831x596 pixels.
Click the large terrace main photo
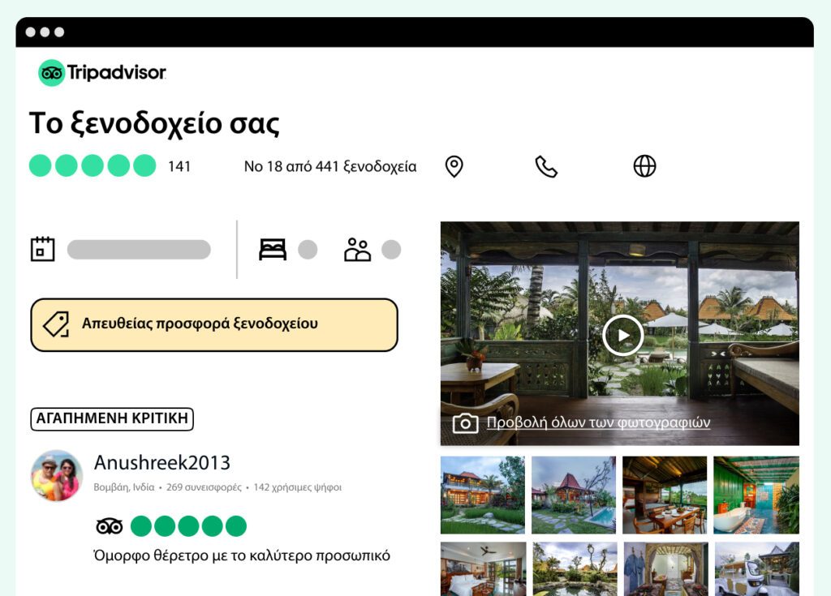tap(619, 333)
